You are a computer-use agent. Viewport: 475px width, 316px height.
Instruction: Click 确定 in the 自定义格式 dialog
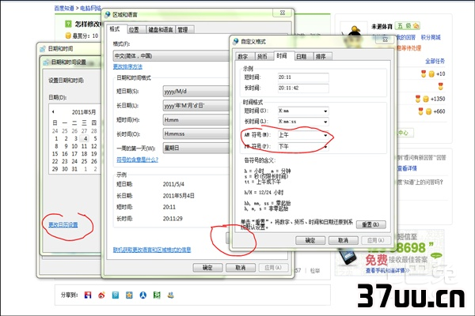point(310,240)
